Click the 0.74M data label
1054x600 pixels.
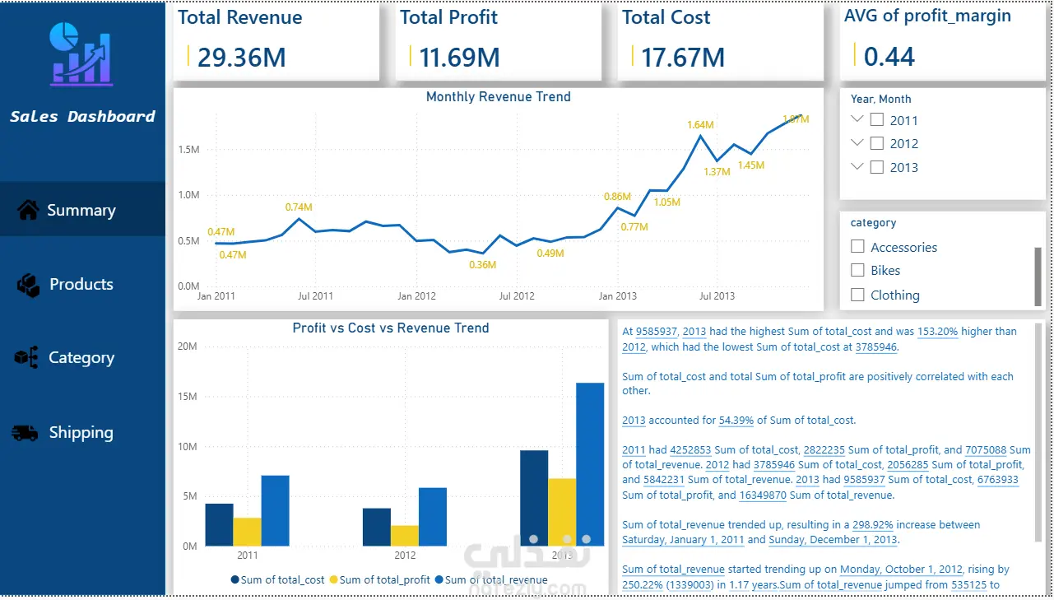(x=299, y=207)
